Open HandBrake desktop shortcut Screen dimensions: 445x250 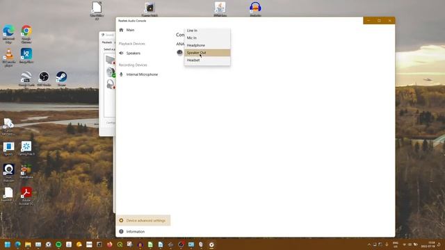tap(26, 172)
